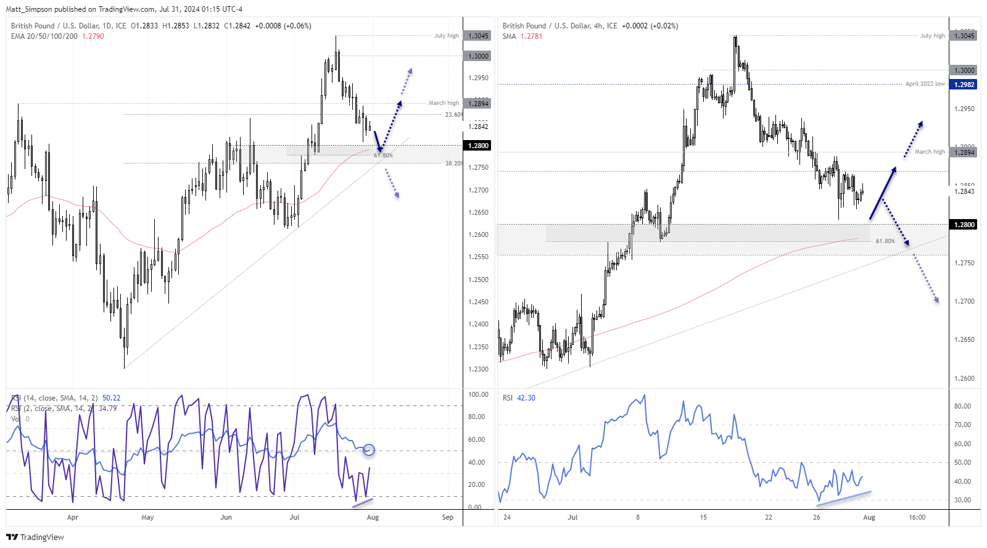987x548 pixels.
Task: Click the 'Sep' label on the 1D time axis
Action: tap(448, 517)
